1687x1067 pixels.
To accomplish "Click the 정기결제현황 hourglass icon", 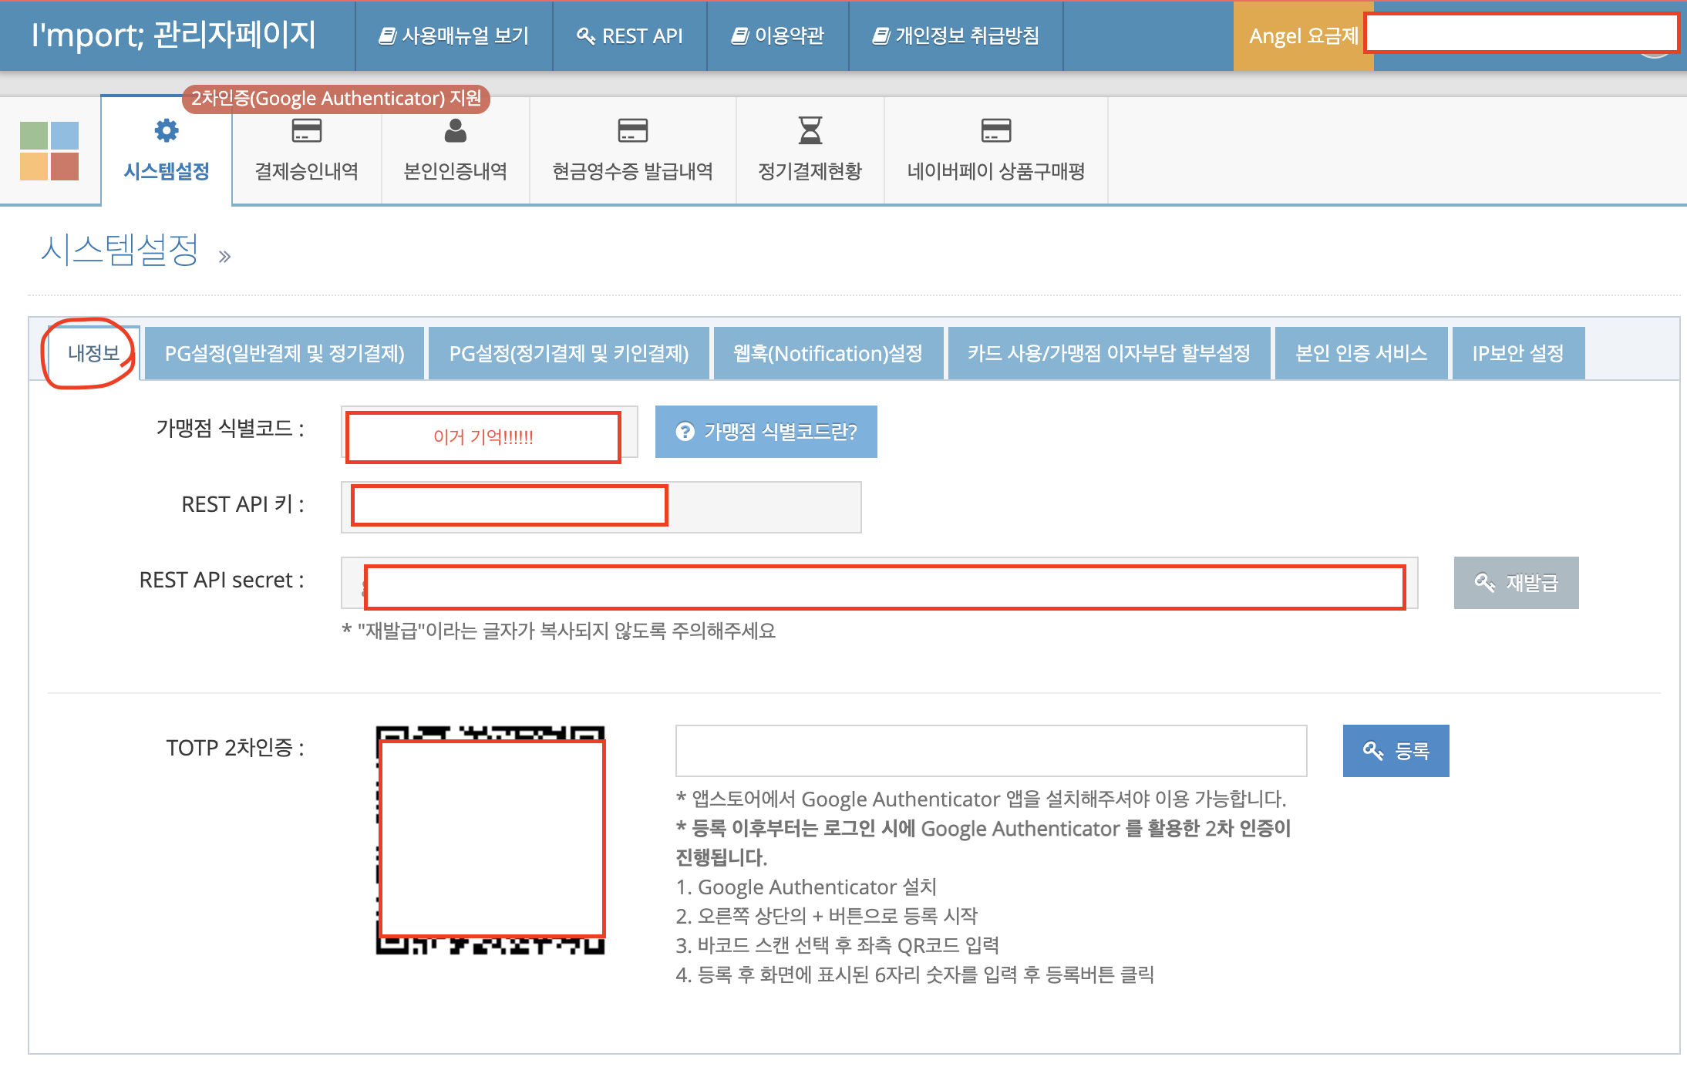I will coord(810,130).
